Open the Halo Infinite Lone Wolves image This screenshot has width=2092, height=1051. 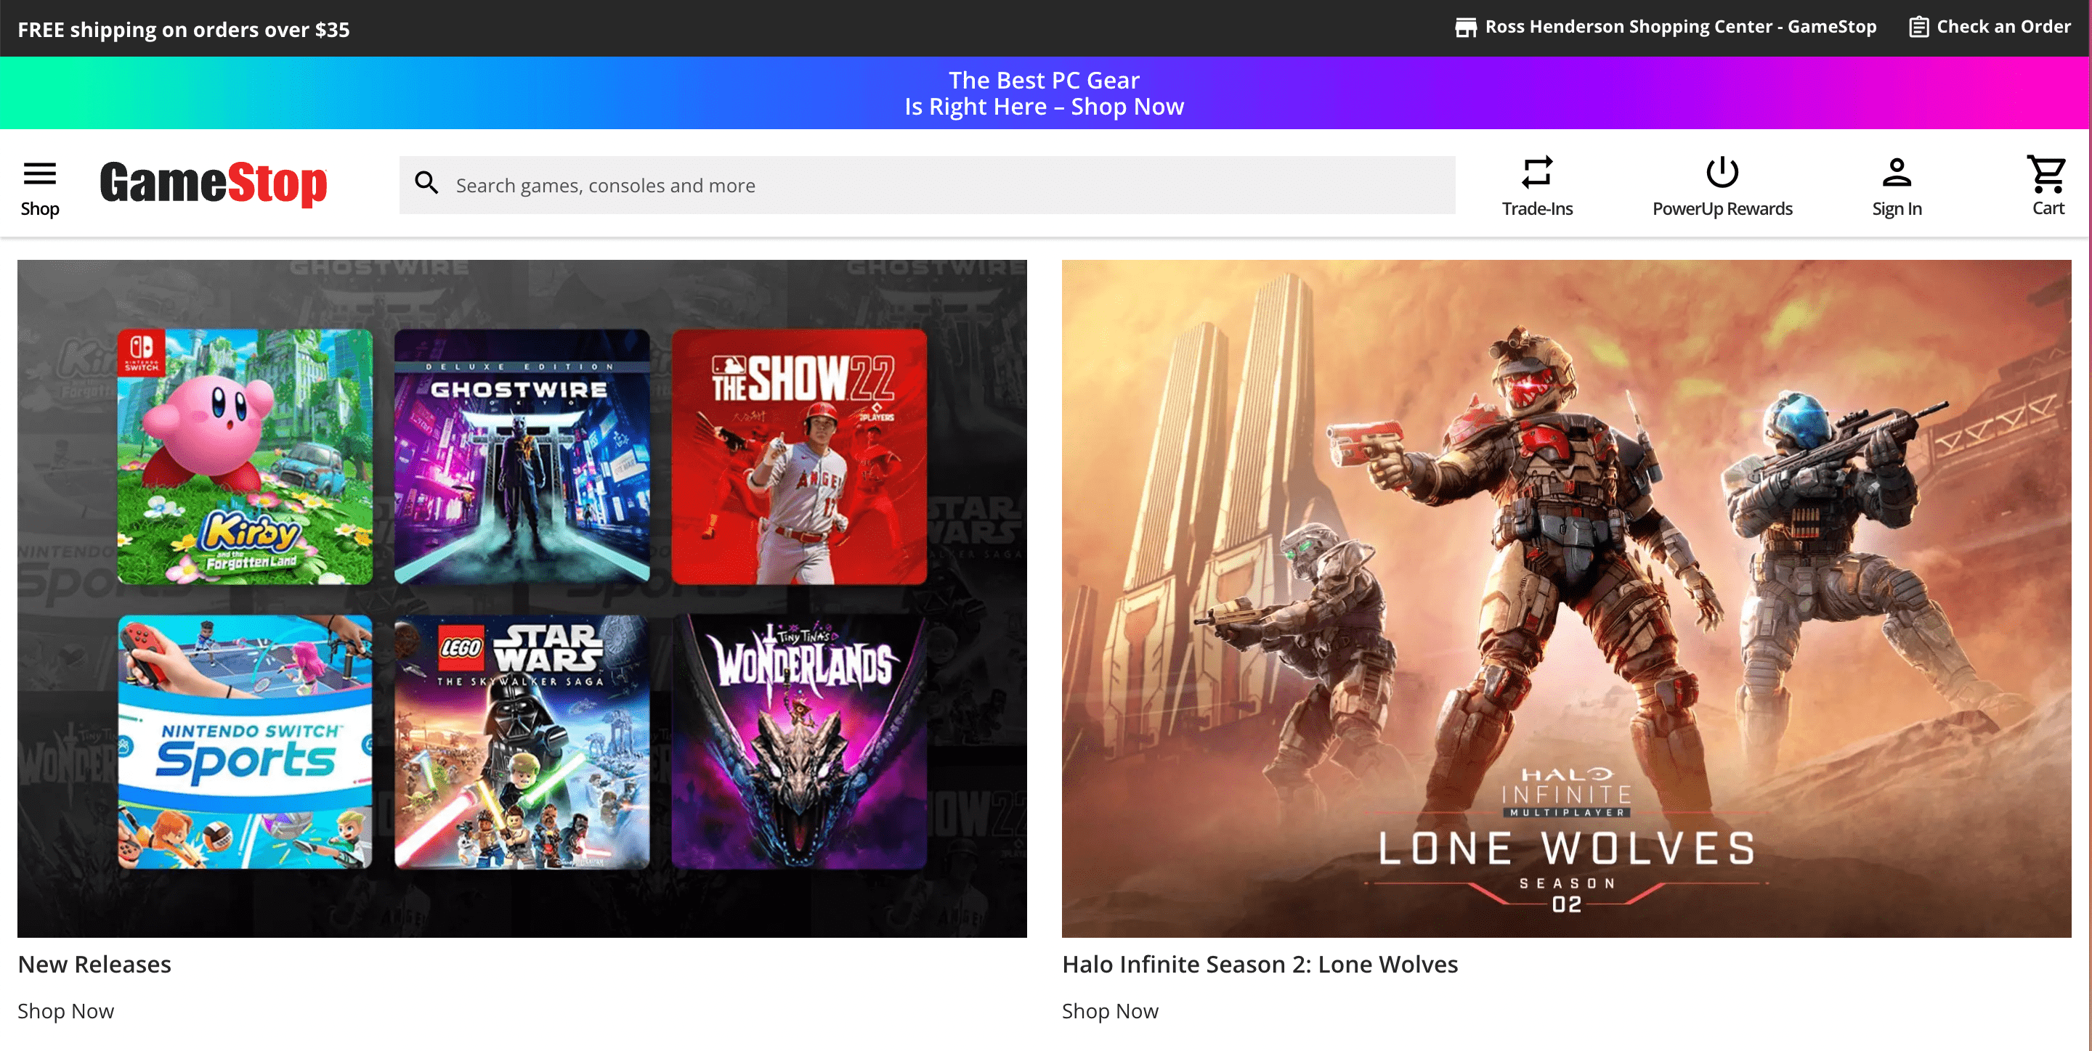(1566, 597)
